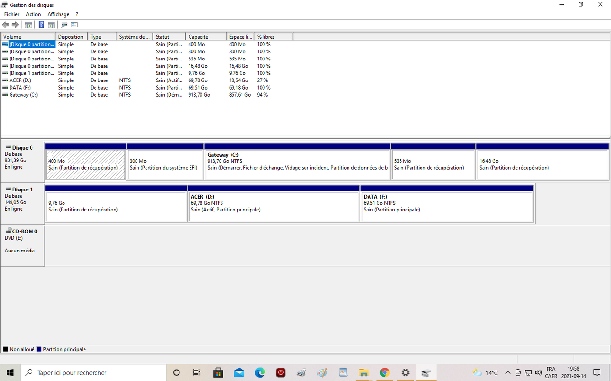Select the DATA (F:) volume row
Image resolution: width=611 pixels, height=381 pixels.
coord(147,88)
